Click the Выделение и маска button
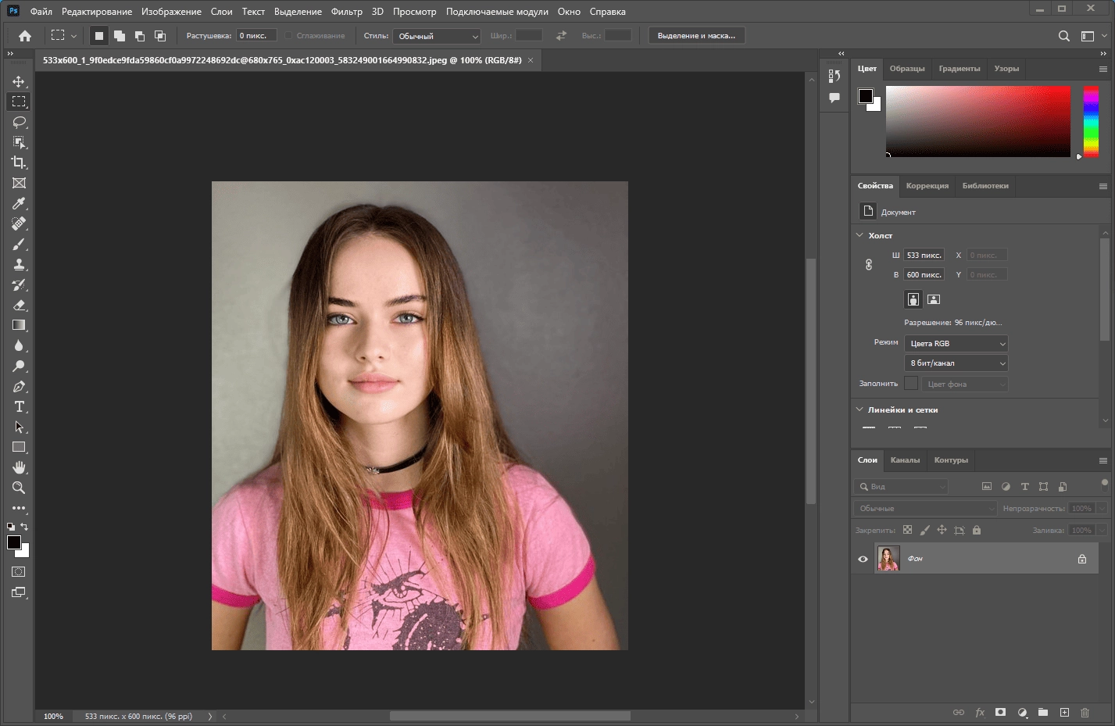The image size is (1115, 726). (x=696, y=36)
